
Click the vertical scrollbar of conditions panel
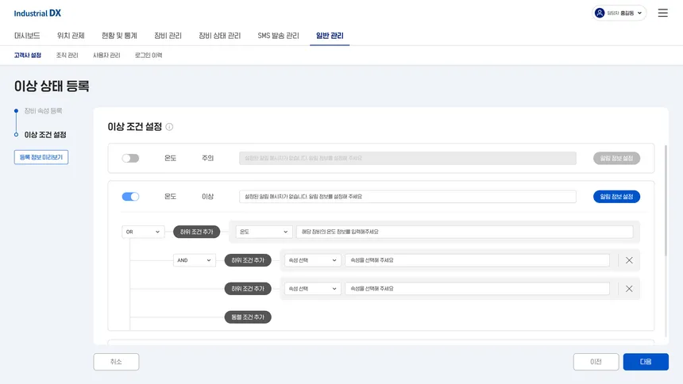666,201
